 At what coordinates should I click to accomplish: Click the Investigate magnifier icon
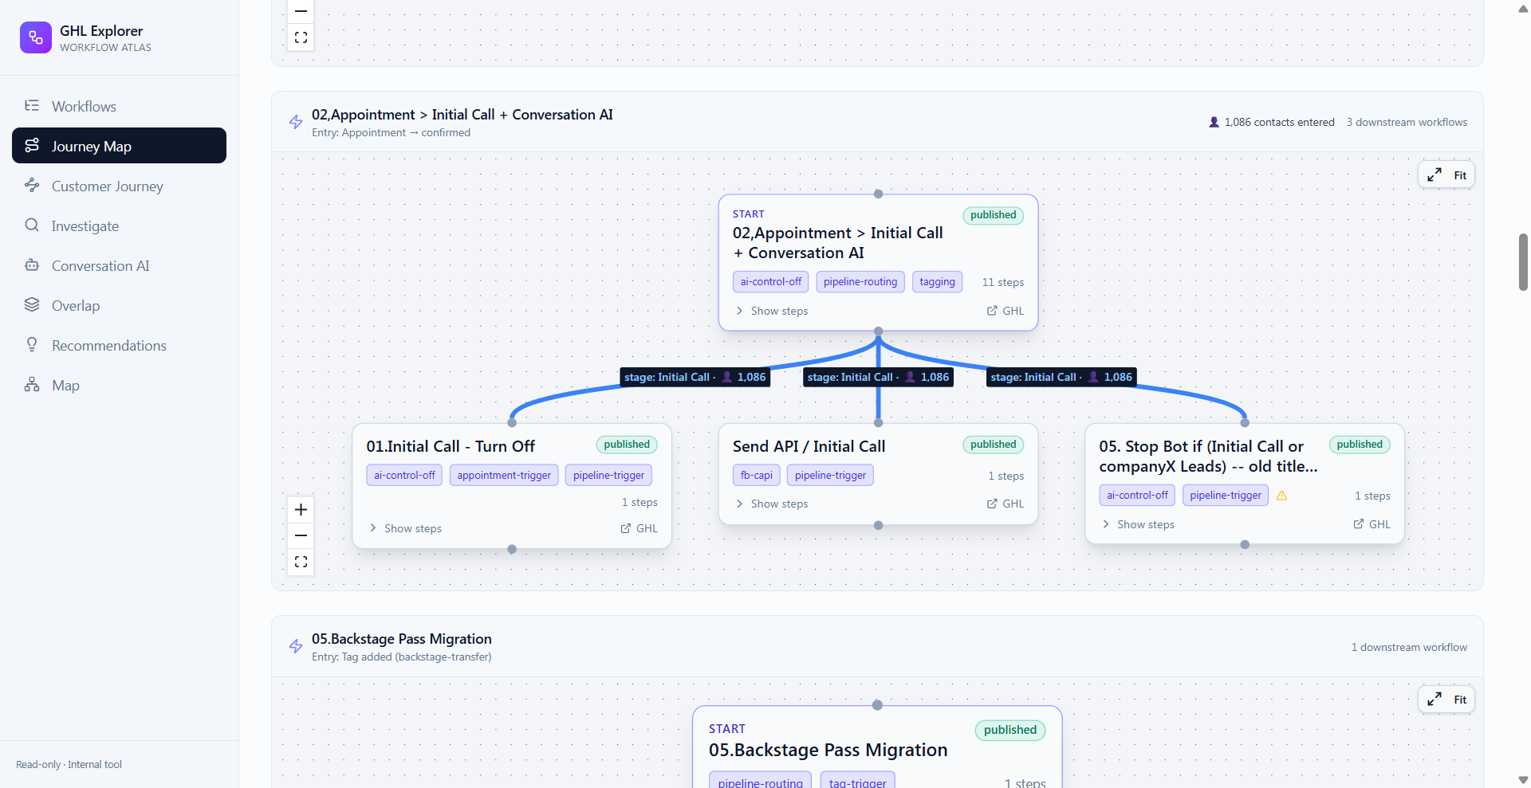pyautogui.click(x=32, y=225)
